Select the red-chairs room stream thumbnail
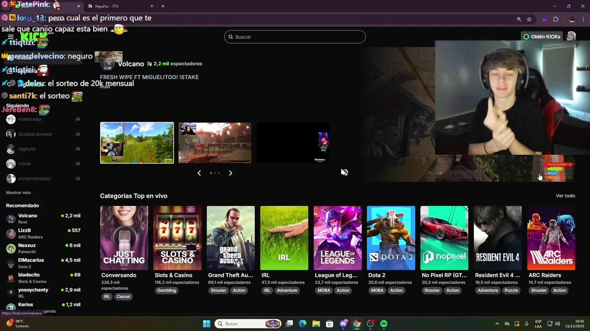Image resolution: width=590 pixels, height=331 pixels. coord(215,143)
